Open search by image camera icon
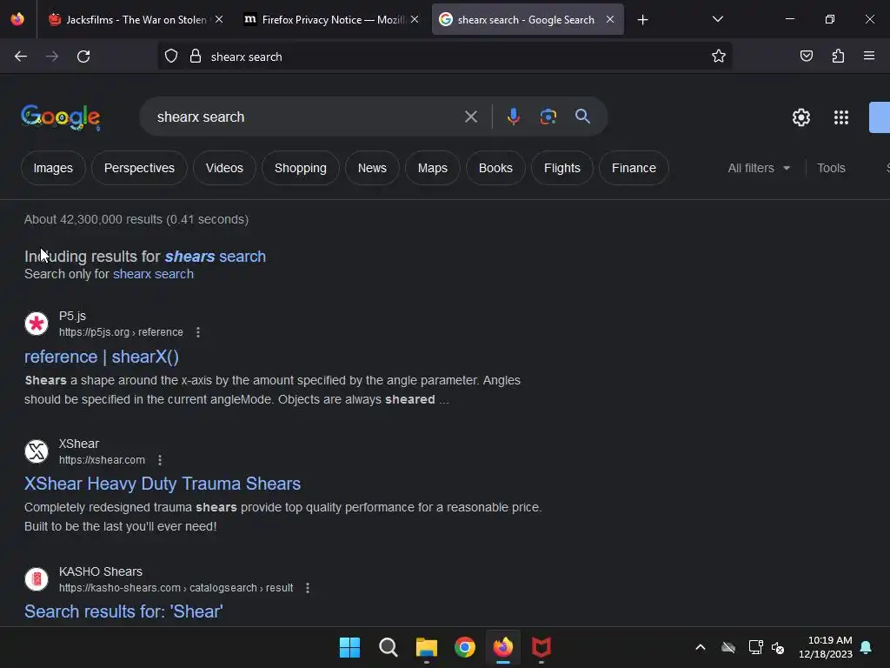The width and height of the screenshot is (890, 668). (x=548, y=117)
